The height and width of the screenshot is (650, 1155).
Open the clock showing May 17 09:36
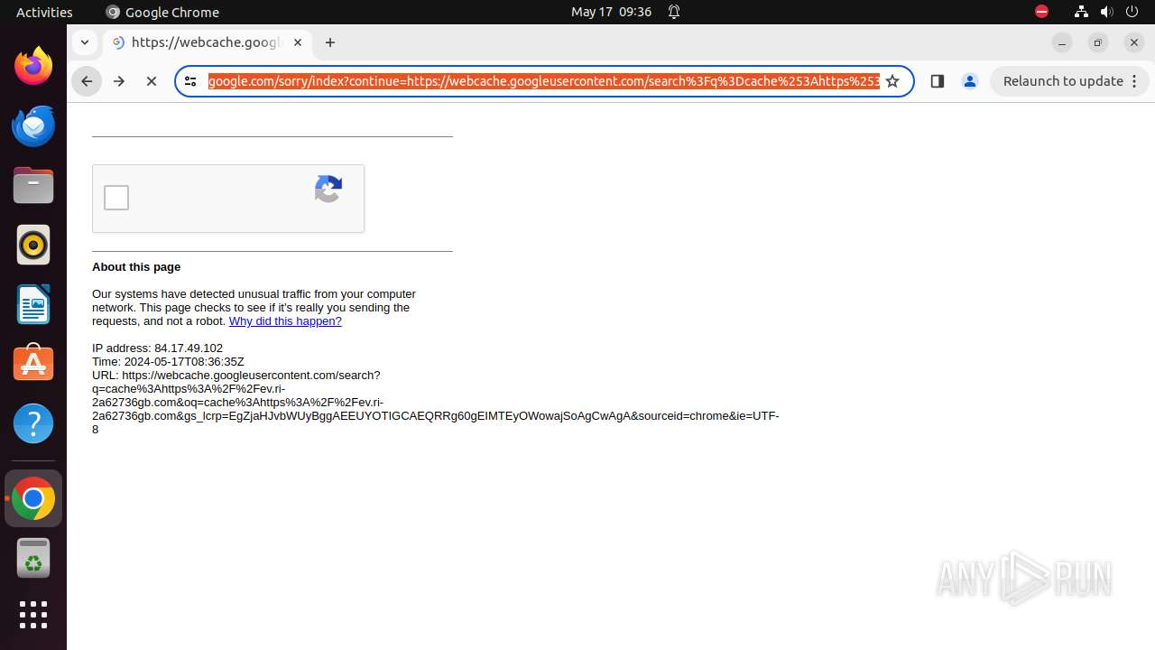pos(611,12)
